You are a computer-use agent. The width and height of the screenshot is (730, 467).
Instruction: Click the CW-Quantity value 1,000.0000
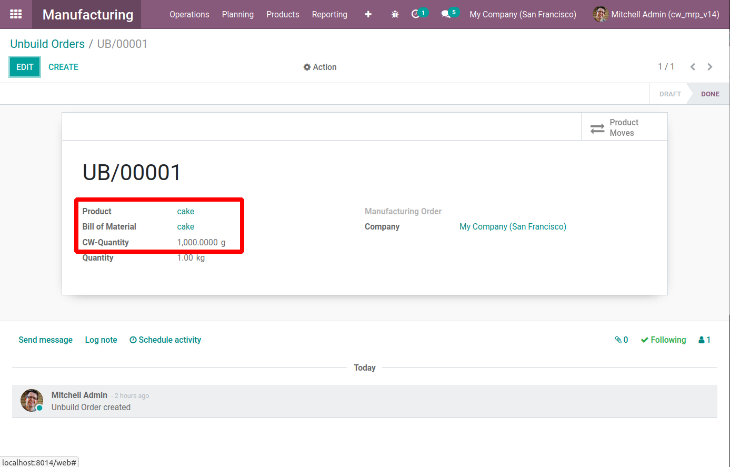[x=197, y=243]
